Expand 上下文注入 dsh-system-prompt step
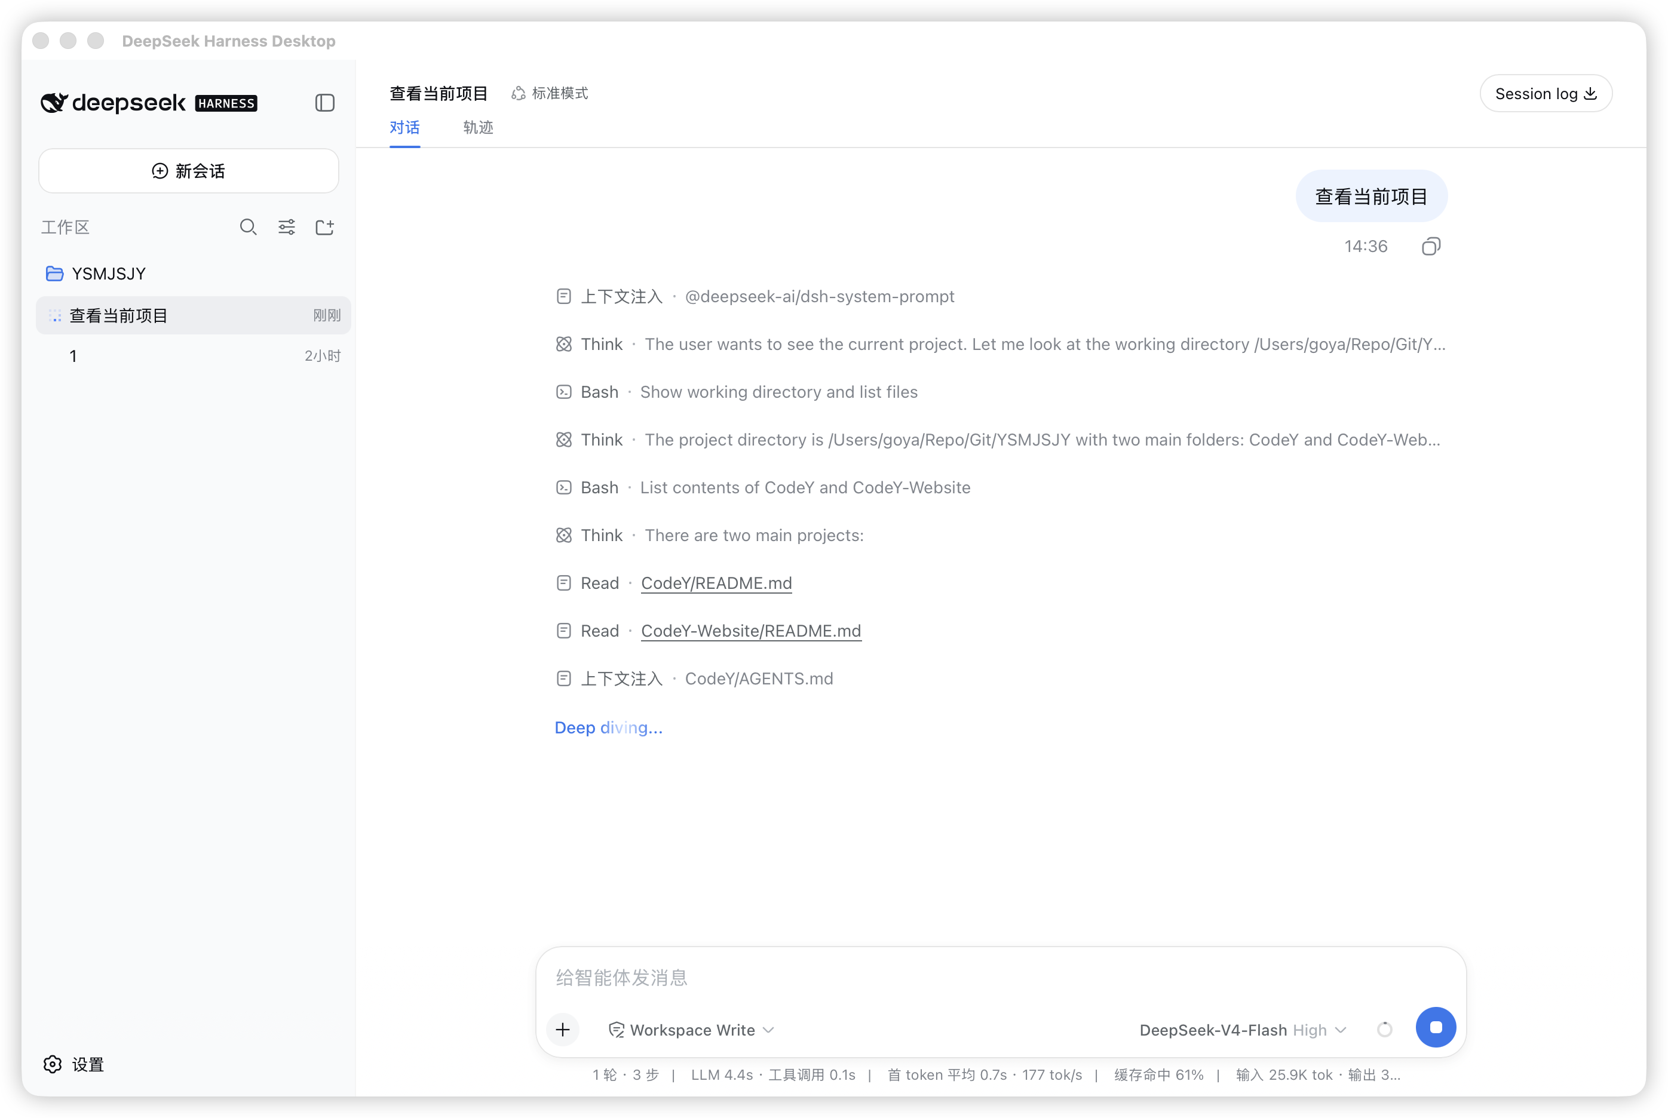 (x=755, y=297)
